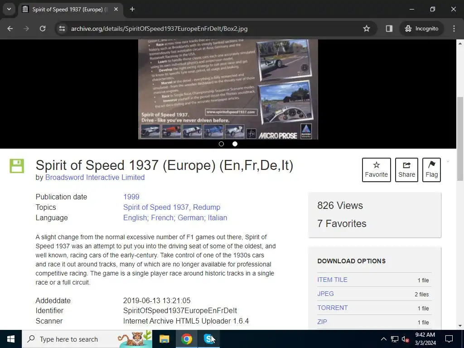Close the Spirit of Speed 1937 tab
The width and height of the screenshot is (464, 348).
(x=116, y=10)
